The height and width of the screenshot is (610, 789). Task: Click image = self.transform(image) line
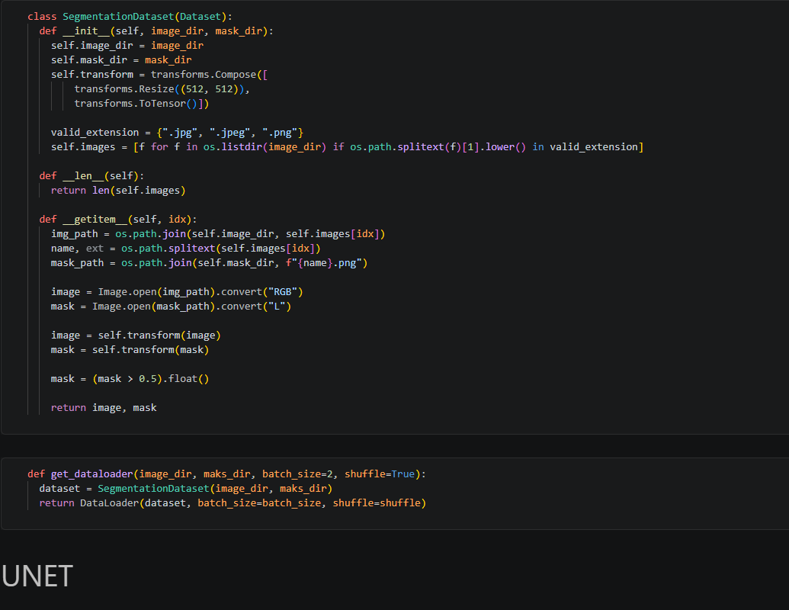click(x=136, y=335)
